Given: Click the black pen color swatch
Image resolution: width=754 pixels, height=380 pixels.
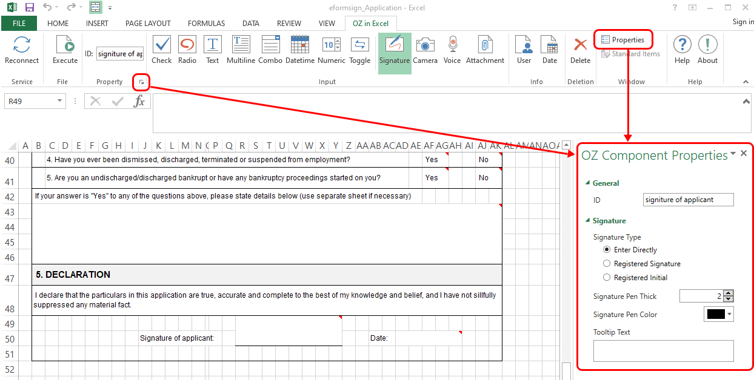Looking at the screenshot, I should [x=716, y=314].
